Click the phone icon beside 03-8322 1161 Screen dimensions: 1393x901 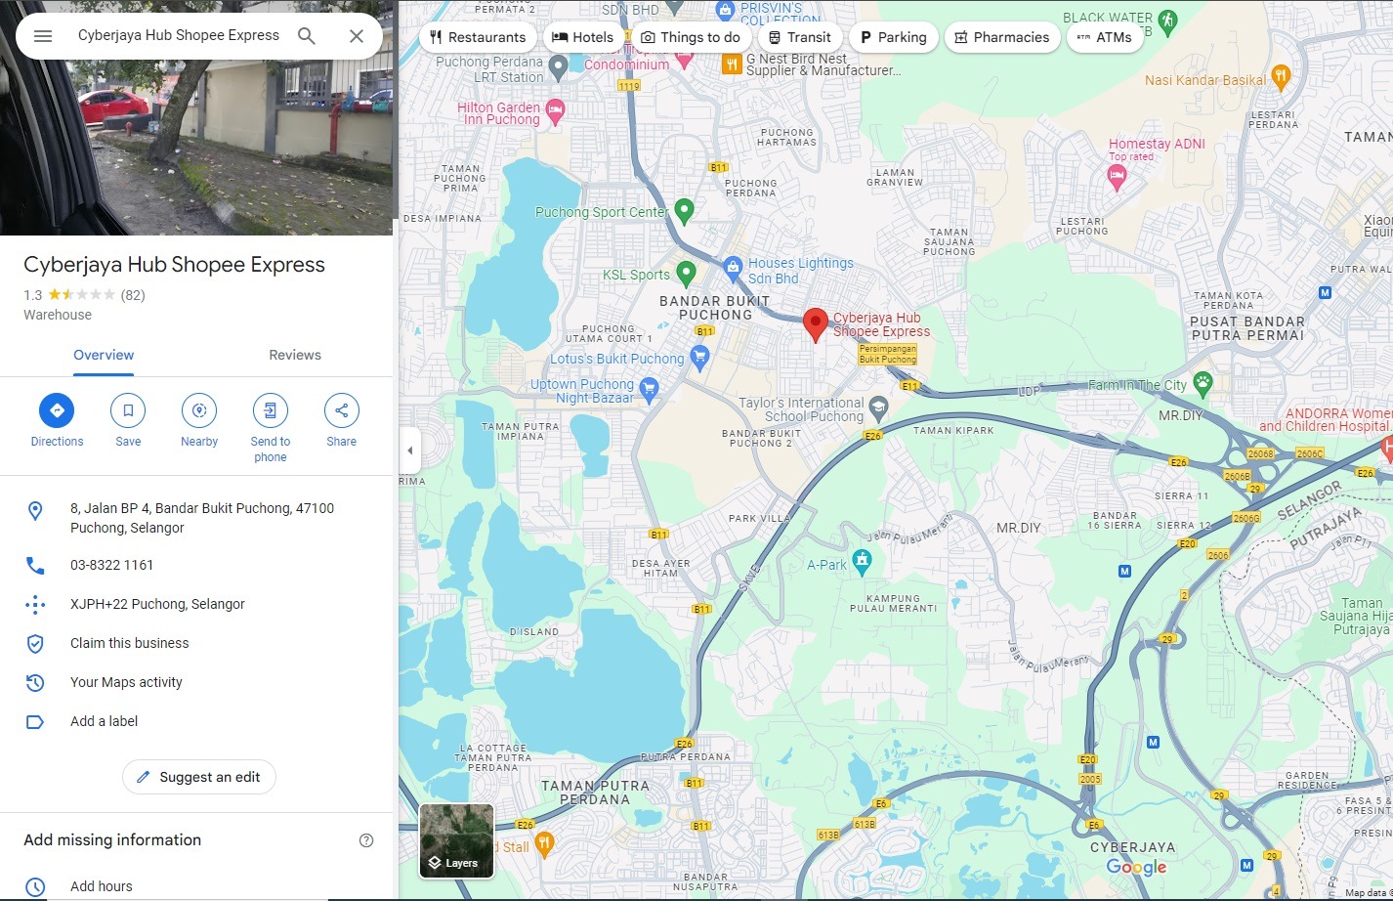pos(35,565)
